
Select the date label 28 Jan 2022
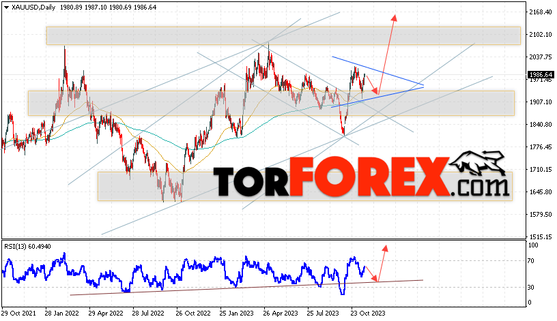tap(62, 314)
